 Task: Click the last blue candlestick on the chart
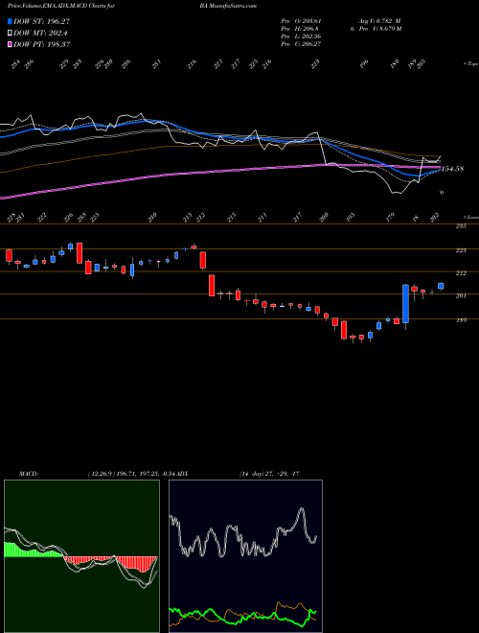coord(441,286)
